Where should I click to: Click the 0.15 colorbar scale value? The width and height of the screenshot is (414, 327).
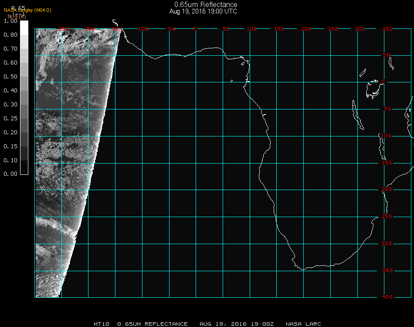click(x=10, y=146)
